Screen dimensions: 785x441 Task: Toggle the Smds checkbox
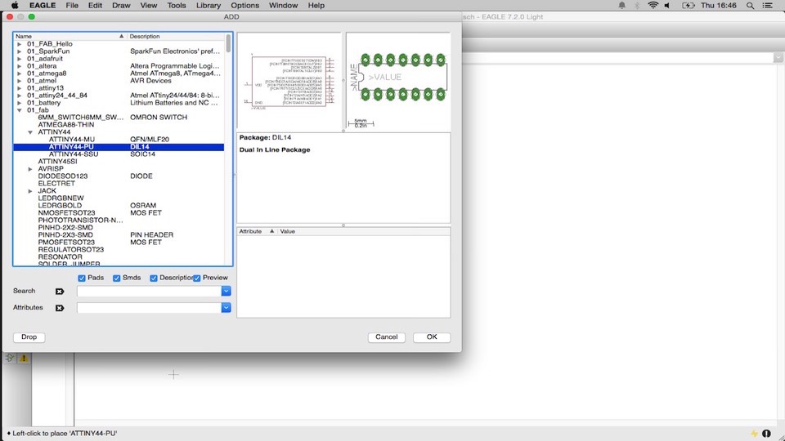click(117, 278)
